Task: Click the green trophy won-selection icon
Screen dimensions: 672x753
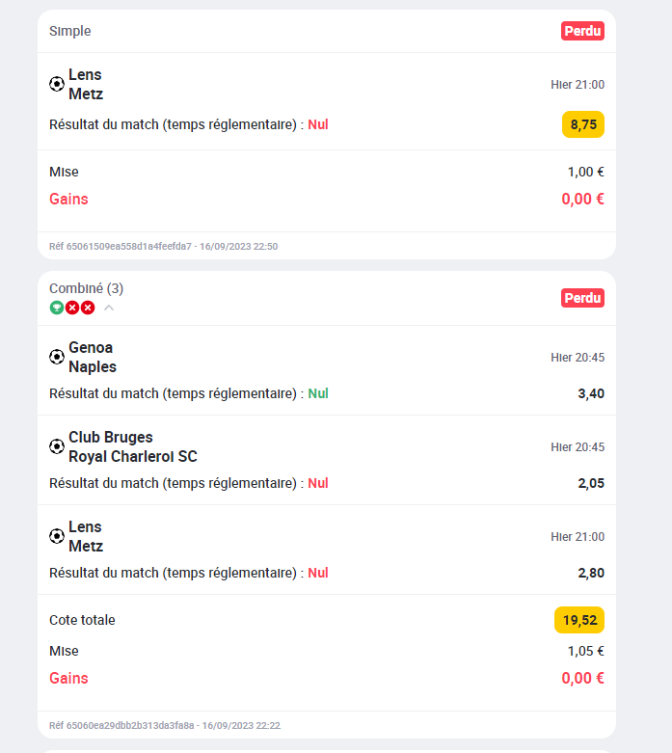Action: (x=57, y=308)
